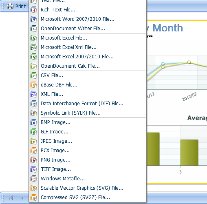Screen dimensions: 207x204
Task: Click the SVG file icon
Action: (x=33, y=188)
